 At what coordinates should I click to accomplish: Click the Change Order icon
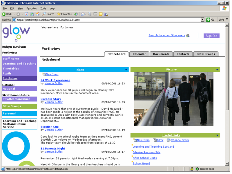(x=168, y=140)
